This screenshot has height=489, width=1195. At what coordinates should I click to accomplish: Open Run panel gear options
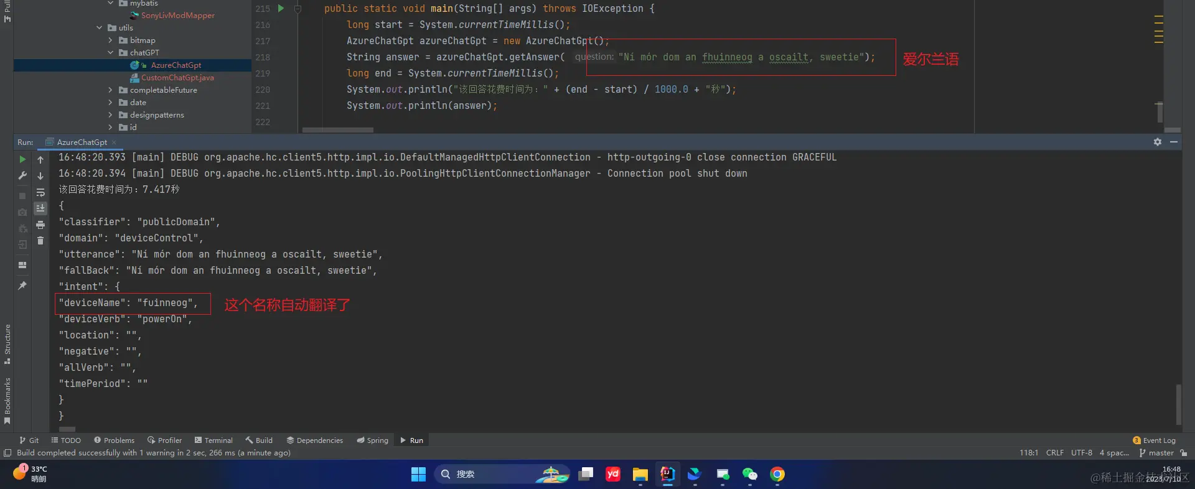(x=1158, y=142)
